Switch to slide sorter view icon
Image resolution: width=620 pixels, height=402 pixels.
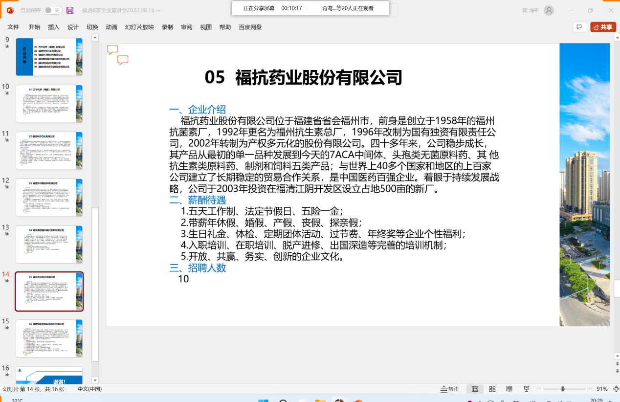pos(492,389)
